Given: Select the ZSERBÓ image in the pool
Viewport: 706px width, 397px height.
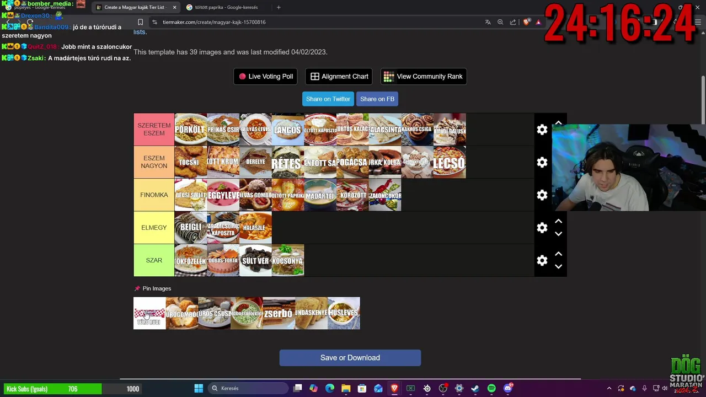Looking at the screenshot, I should click(279, 313).
